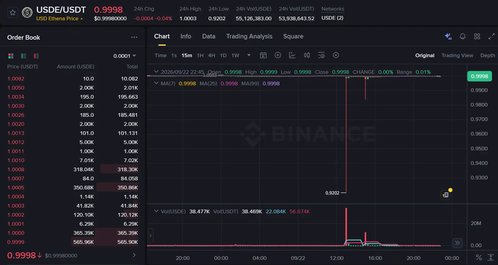Switch to Depth chart view
Image resolution: width=498 pixels, height=265 pixels.
[488, 55]
